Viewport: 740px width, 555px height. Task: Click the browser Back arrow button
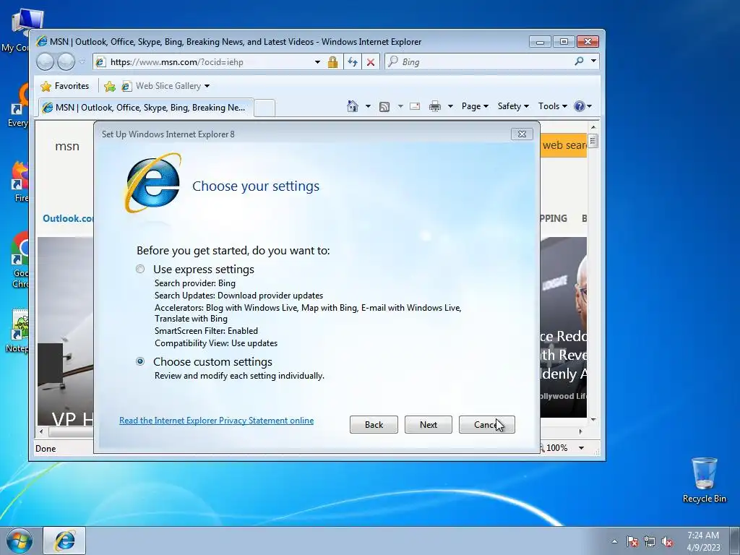[x=45, y=61]
